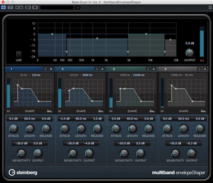Adjust band 1 RELEASE knob
The height and width of the screenshot is (183, 213).
pyautogui.click(x=46, y=129)
